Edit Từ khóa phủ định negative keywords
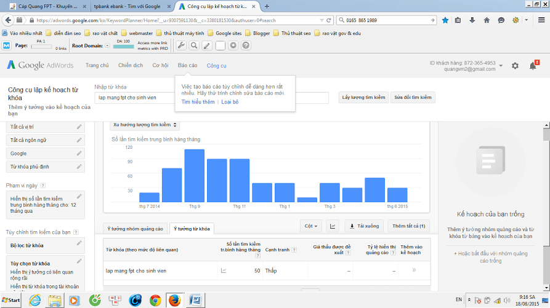 tap(79, 167)
